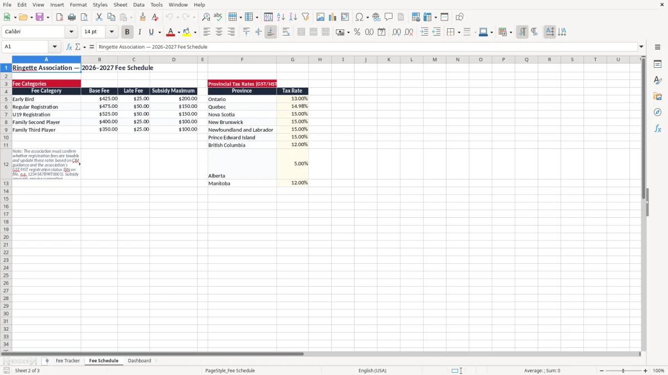The image size is (668, 375).
Task: Open the Font Name dropdown list
Action: 71,32
